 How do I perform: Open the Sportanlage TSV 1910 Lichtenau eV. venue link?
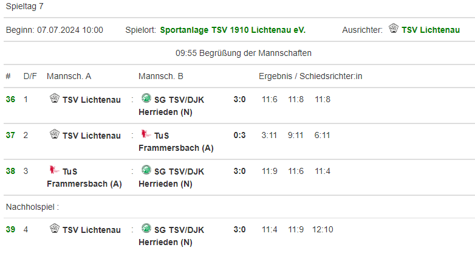233,30
